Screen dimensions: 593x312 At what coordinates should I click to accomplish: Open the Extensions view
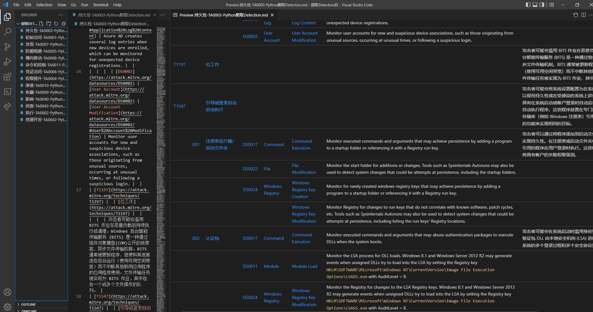click(x=7, y=77)
